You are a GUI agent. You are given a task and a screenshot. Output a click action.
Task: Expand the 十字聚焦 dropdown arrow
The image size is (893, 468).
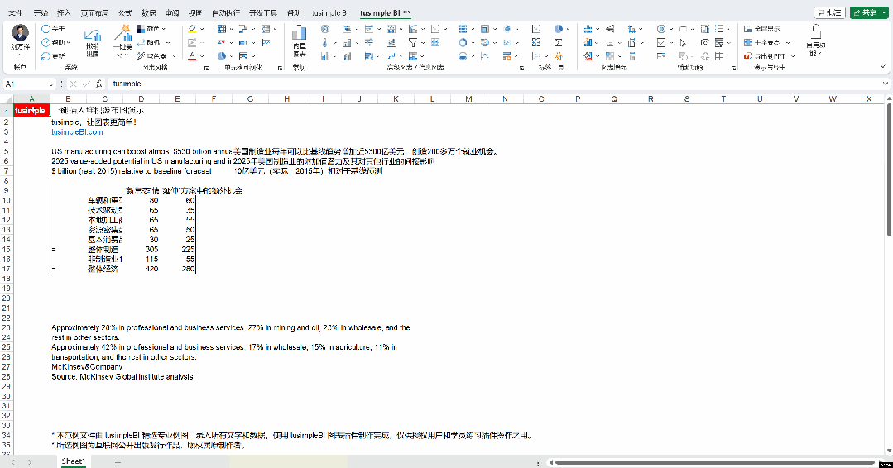pyautogui.click(x=788, y=42)
